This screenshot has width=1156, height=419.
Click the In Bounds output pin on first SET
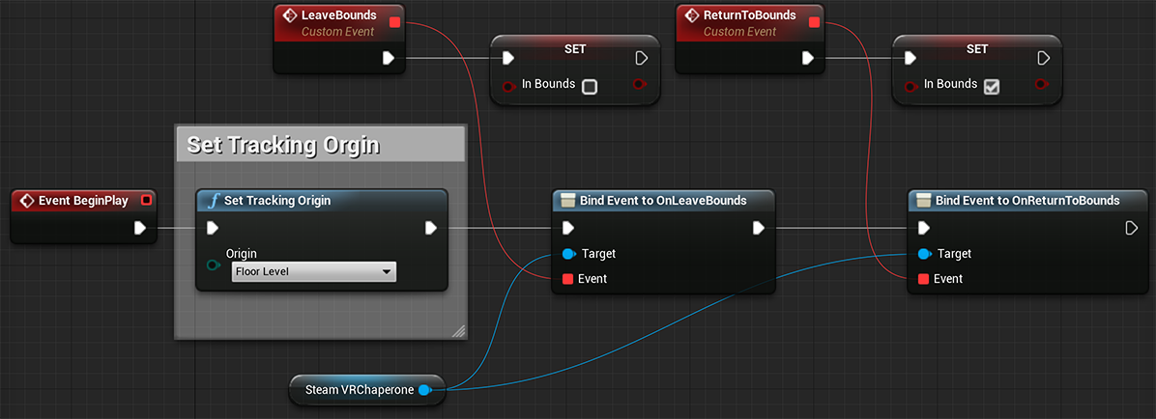click(x=640, y=85)
